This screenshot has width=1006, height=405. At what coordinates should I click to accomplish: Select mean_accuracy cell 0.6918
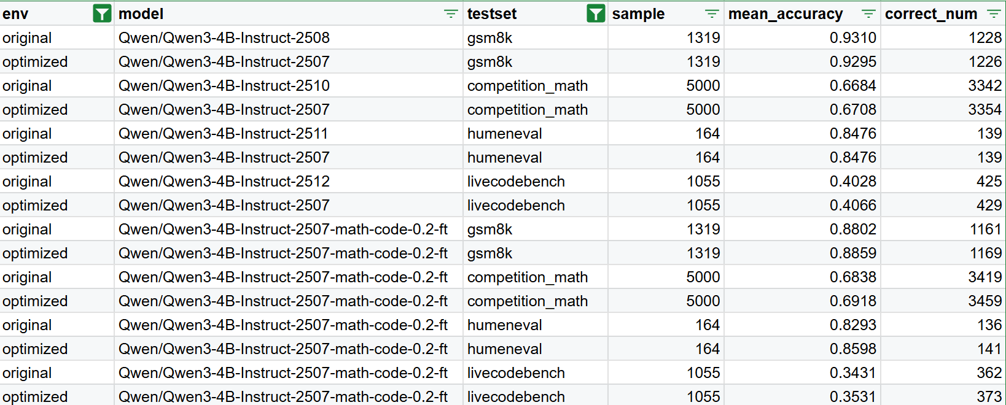[803, 301]
